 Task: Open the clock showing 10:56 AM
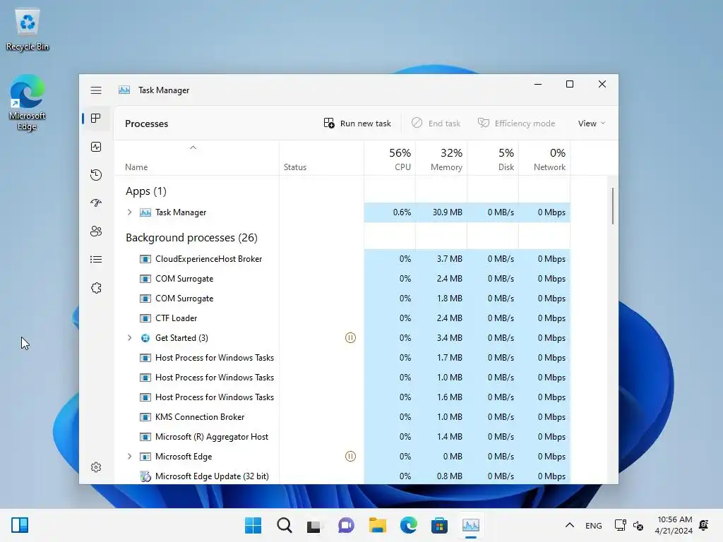point(674,525)
